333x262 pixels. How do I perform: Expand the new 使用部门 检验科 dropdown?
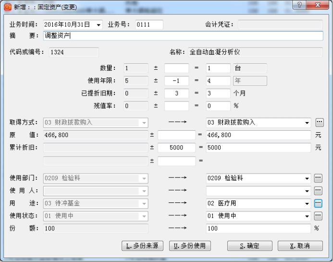[x=307, y=178]
